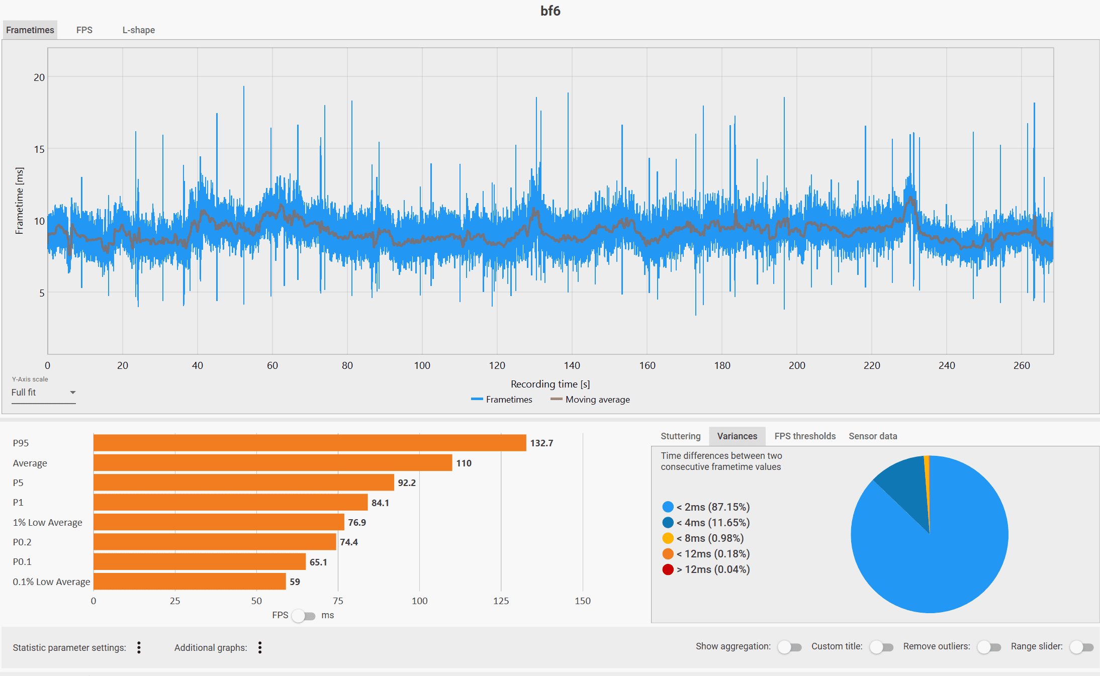Show the Sensor data tab
Screen dimensions: 1100x676
click(872, 436)
